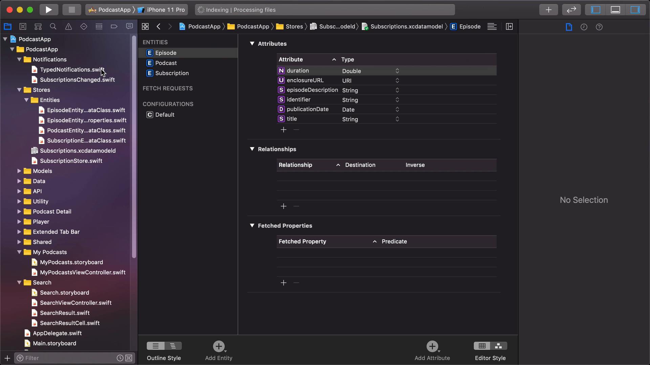Open the Quick Help inspector icon
The width and height of the screenshot is (650, 365).
pos(599,27)
